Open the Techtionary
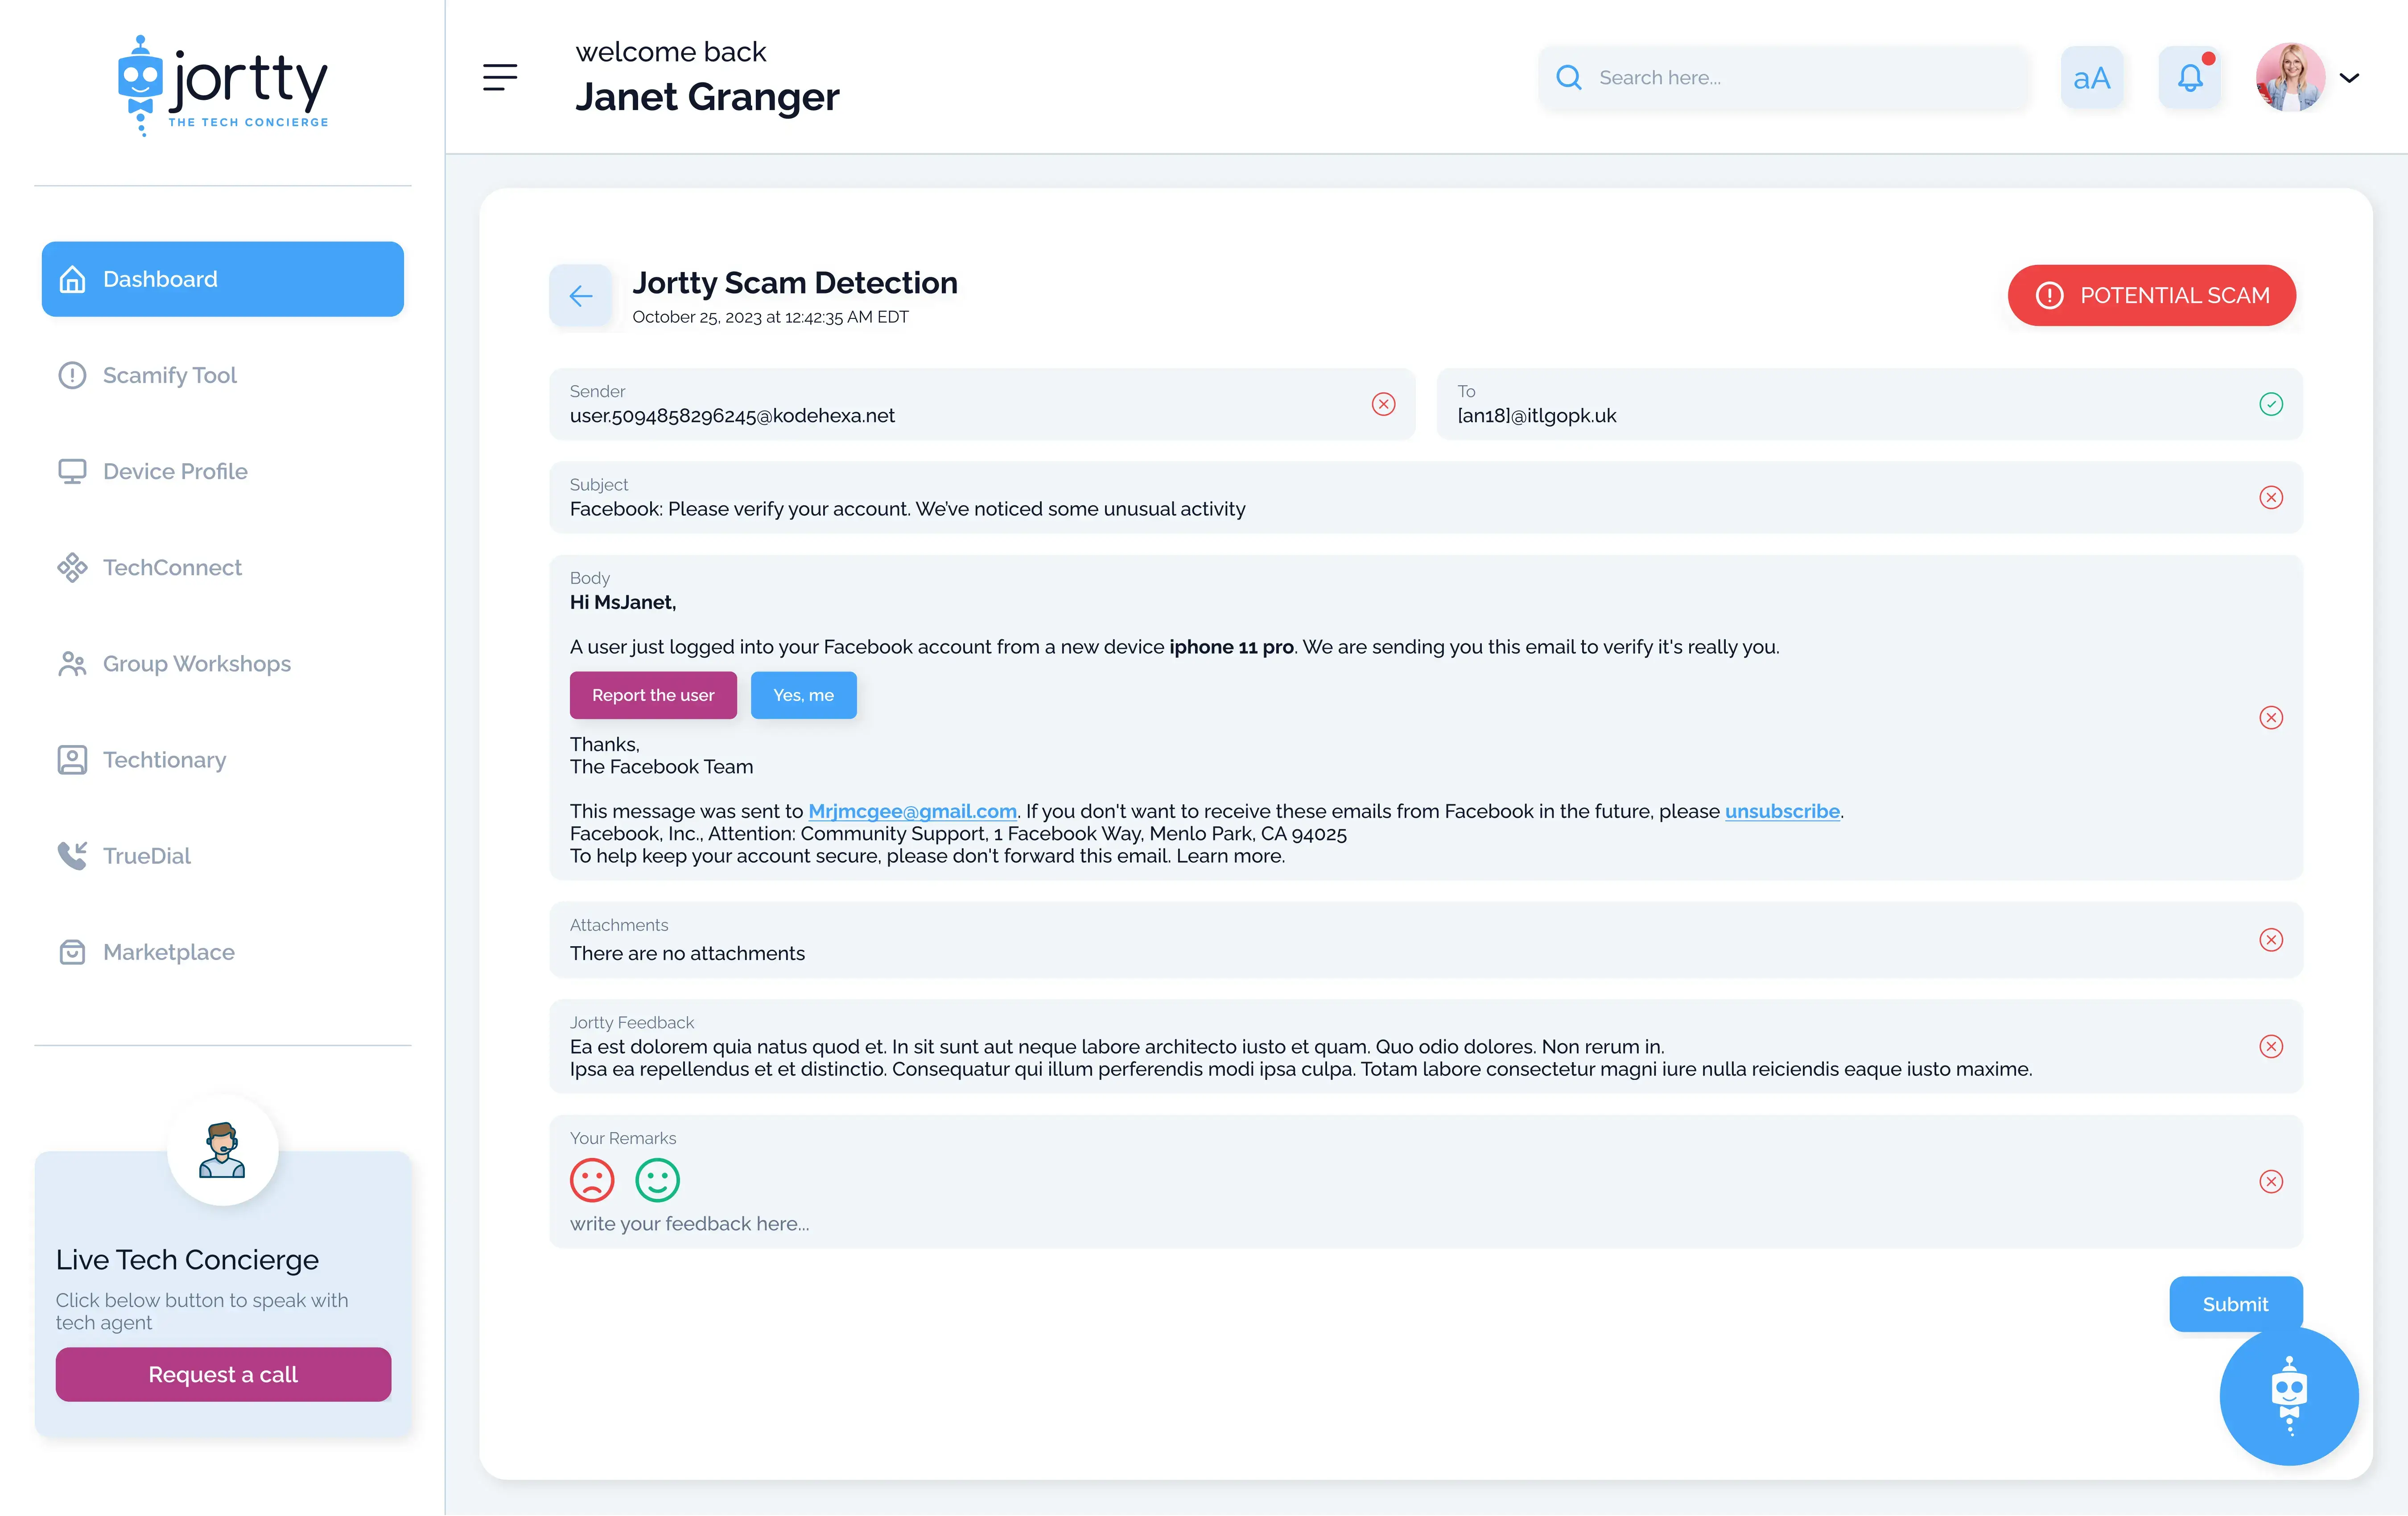 pos(164,759)
